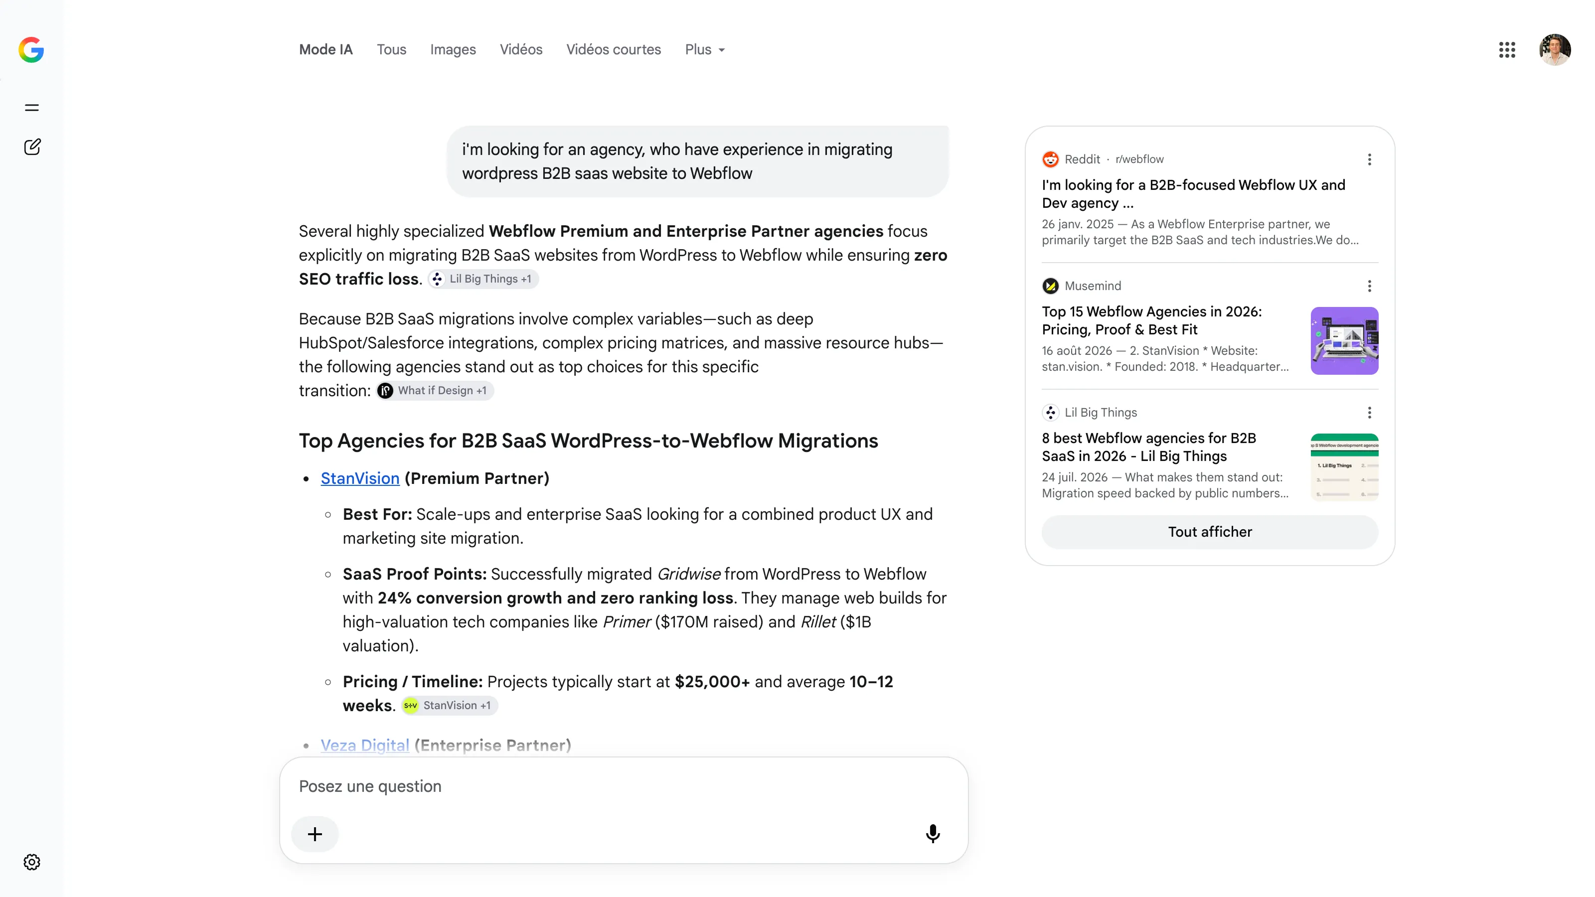Click the What if Design +1 citation chip
Image resolution: width=1595 pixels, height=897 pixels.
(x=435, y=391)
